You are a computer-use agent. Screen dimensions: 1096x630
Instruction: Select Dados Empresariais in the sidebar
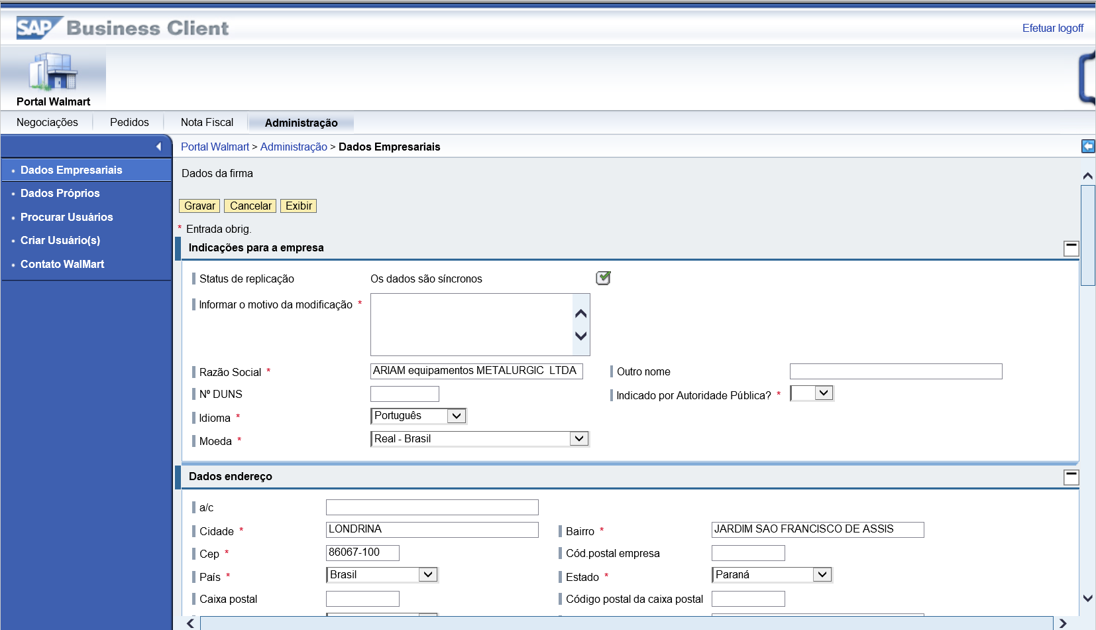click(x=86, y=170)
